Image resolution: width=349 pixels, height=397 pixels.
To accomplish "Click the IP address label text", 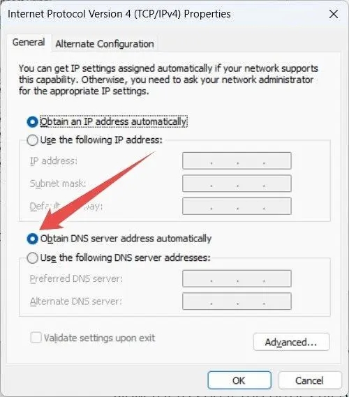I will point(54,161).
